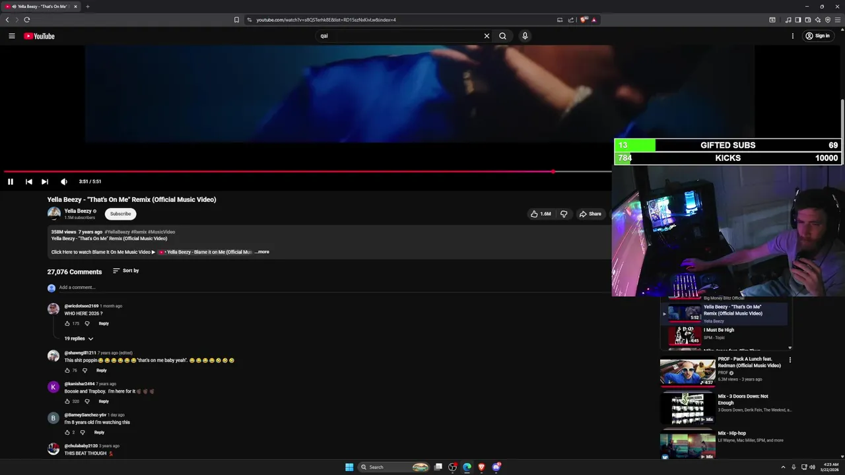Like @shawngill1211's comment

67,371
